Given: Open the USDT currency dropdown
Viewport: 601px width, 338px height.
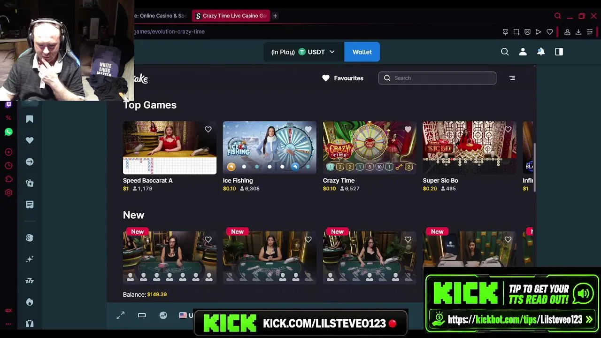Looking at the screenshot, I should [303, 52].
